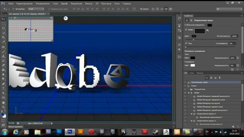This screenshot has width=244, height=137.
Task: Open the status bar info arrow menu
Action: [x=52, y=123]
